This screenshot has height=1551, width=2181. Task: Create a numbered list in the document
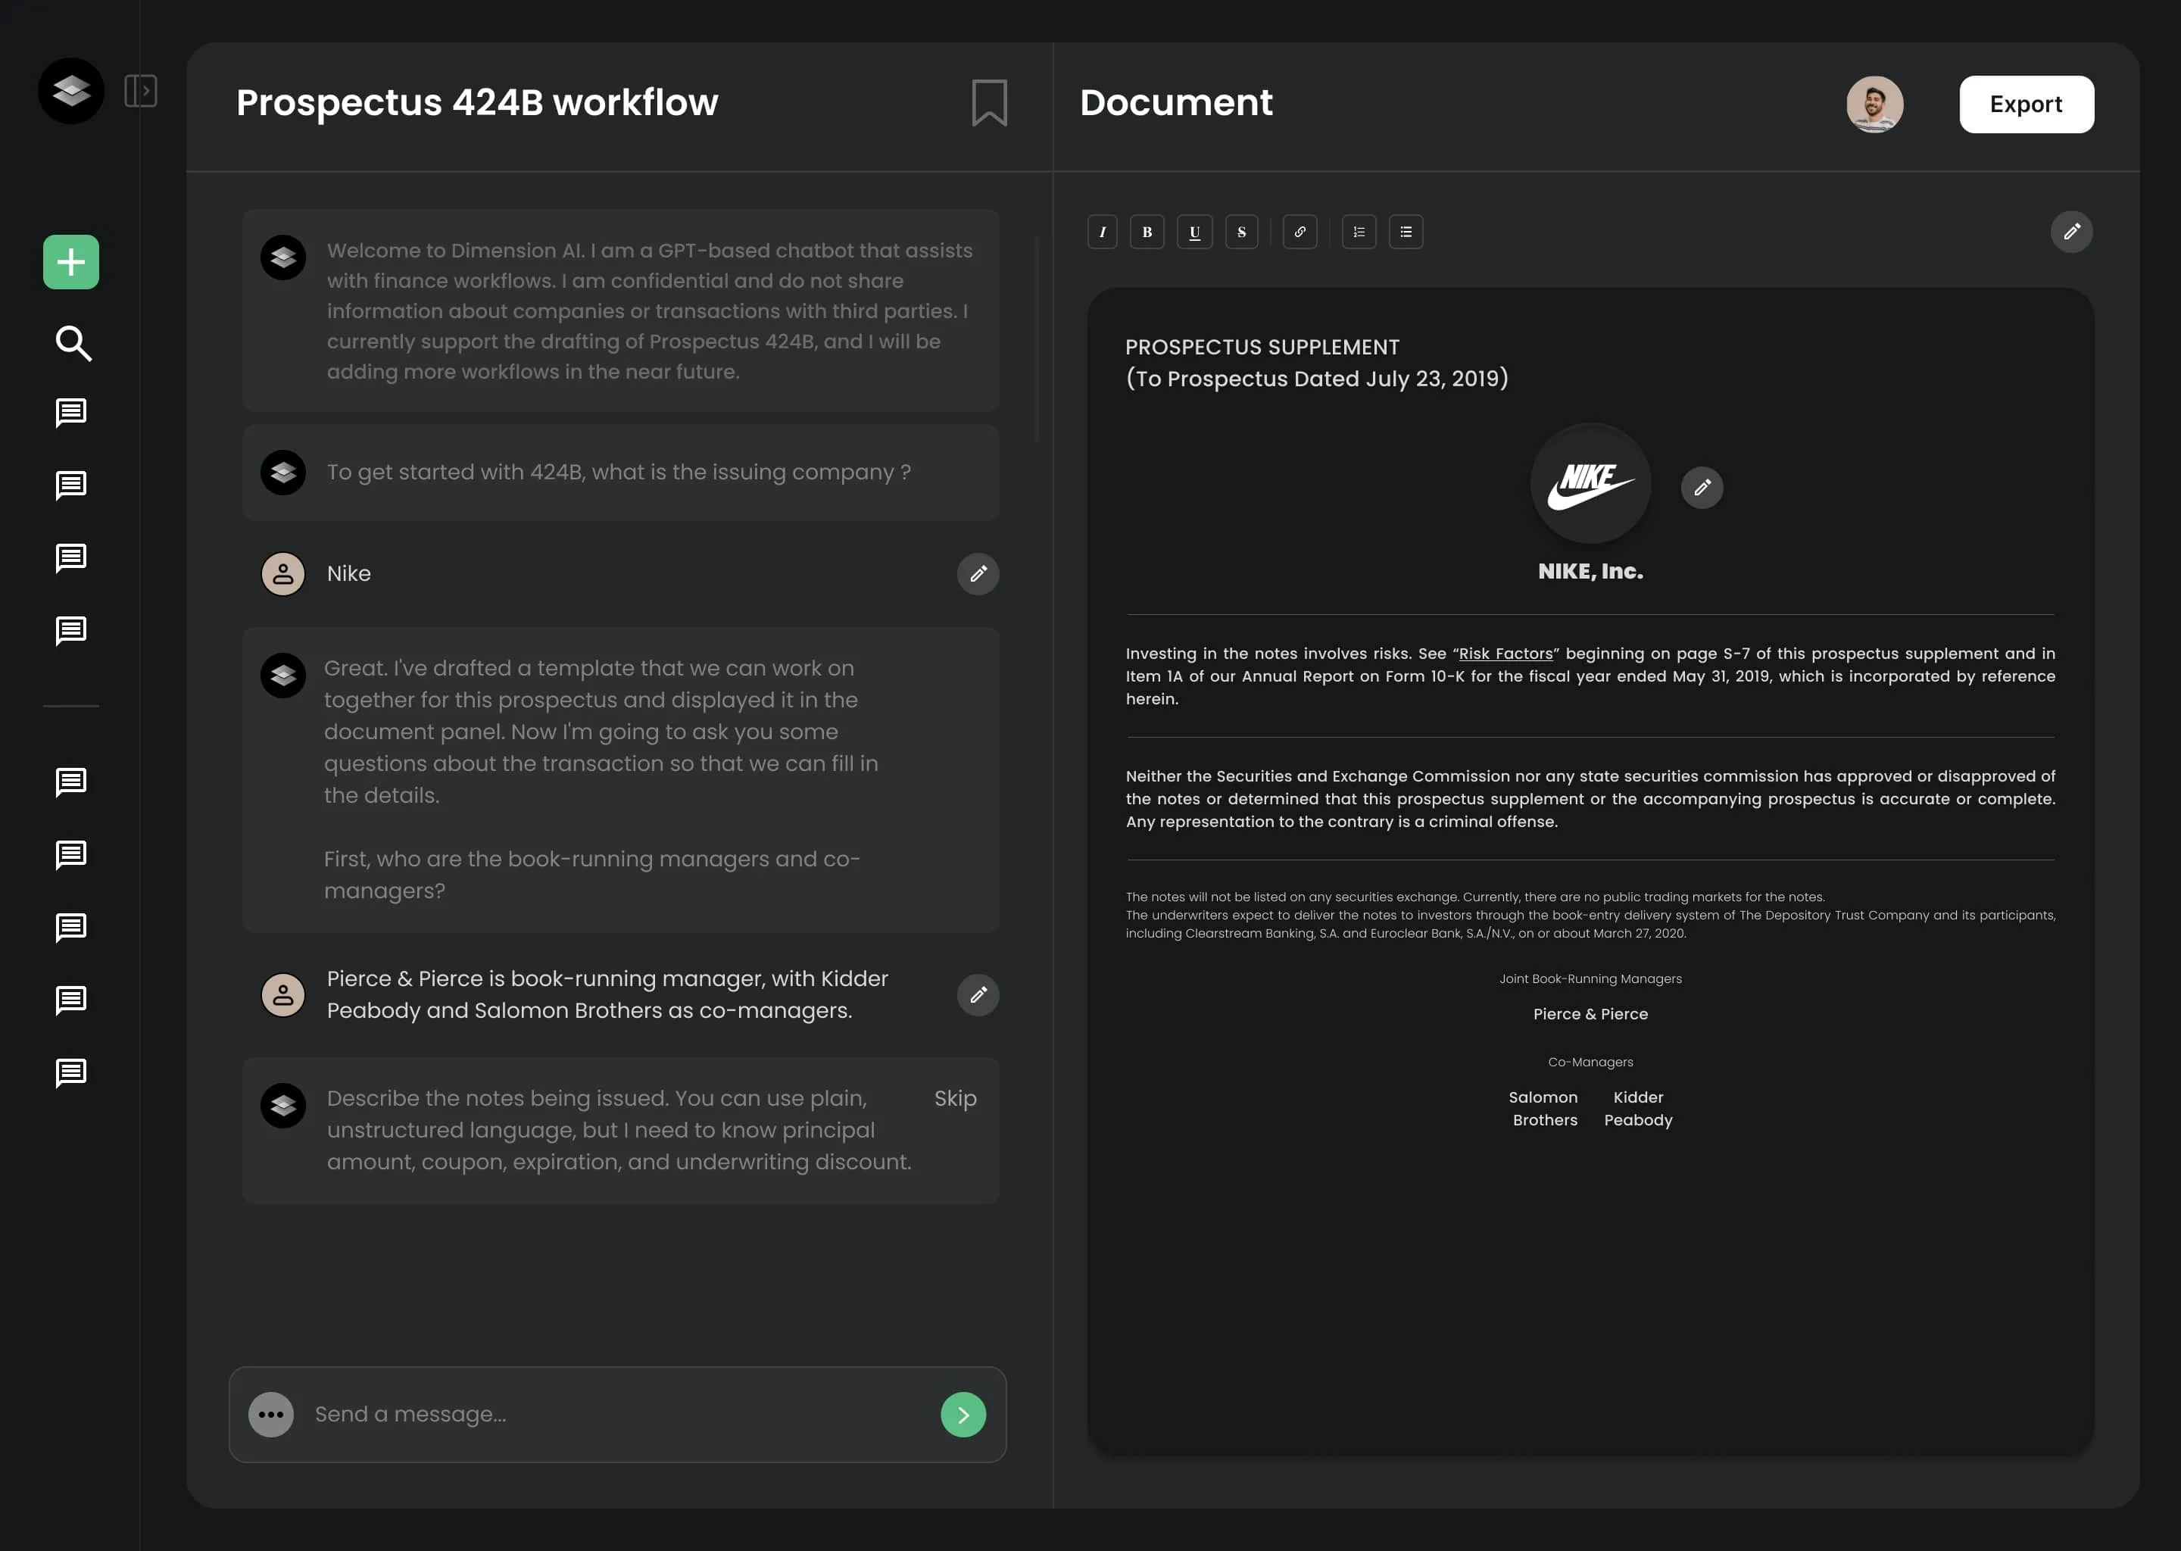coord(1358,231)
